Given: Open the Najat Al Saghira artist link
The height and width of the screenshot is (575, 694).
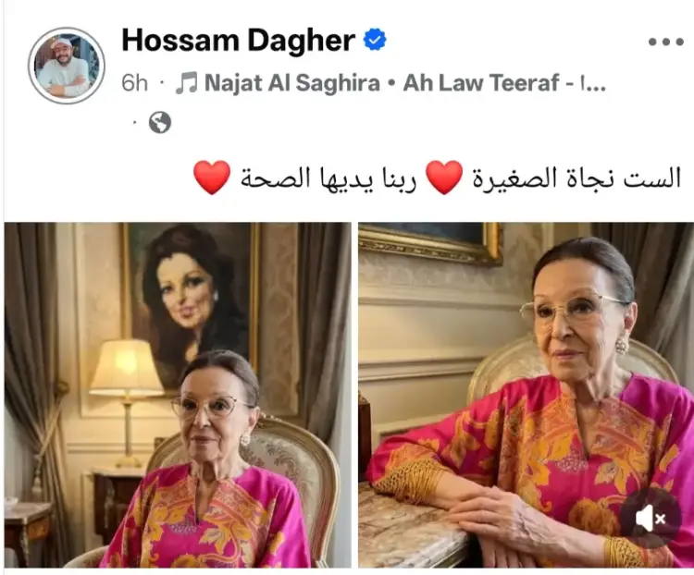Looking at the screenshot, I should [292, 82].
